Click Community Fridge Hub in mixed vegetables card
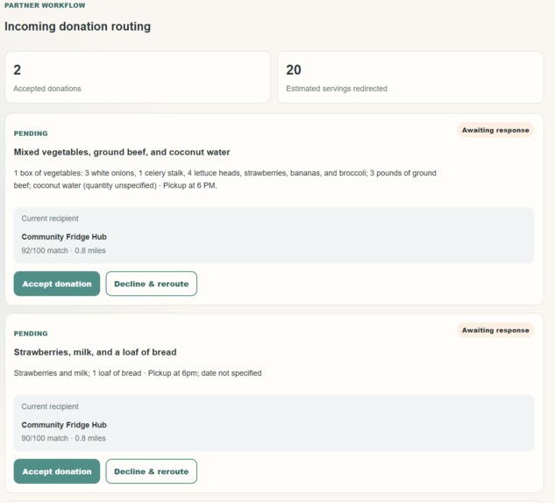This screenshot has width=555, height=503. click(x=64, y=237)
